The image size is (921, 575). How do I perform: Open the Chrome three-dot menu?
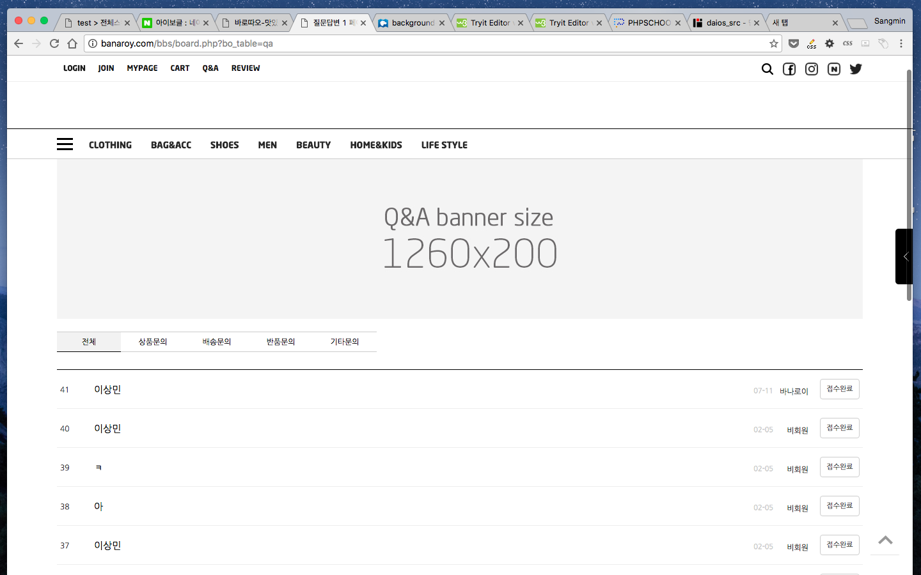click(901, 43)
